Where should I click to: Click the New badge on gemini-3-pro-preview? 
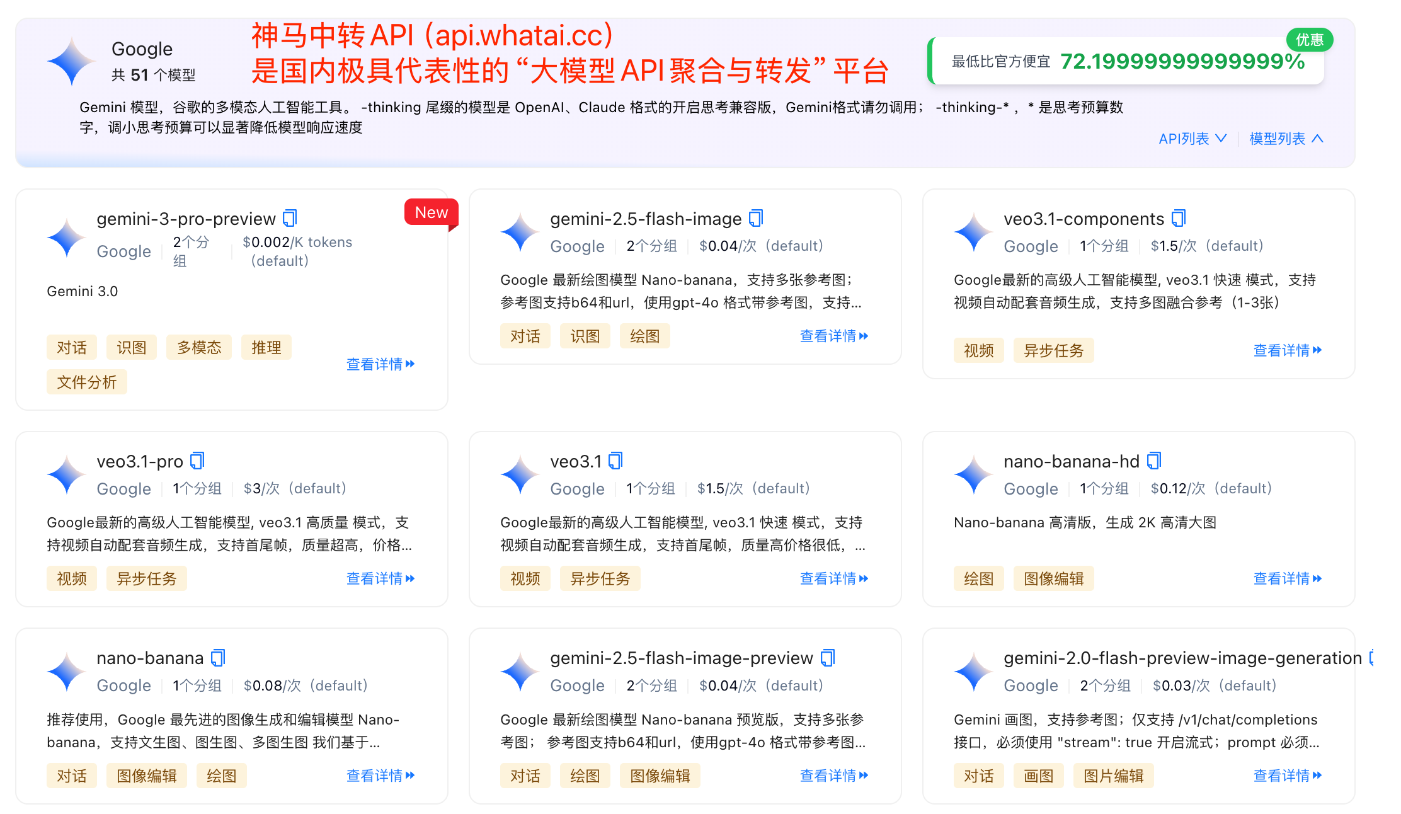tap(430, 212)
